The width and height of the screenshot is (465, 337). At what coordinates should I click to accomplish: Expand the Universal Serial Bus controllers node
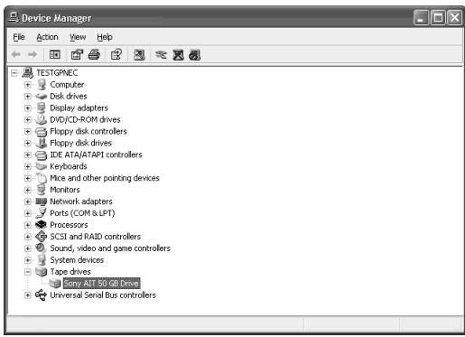pyautogui.click(x=27, y=295)
